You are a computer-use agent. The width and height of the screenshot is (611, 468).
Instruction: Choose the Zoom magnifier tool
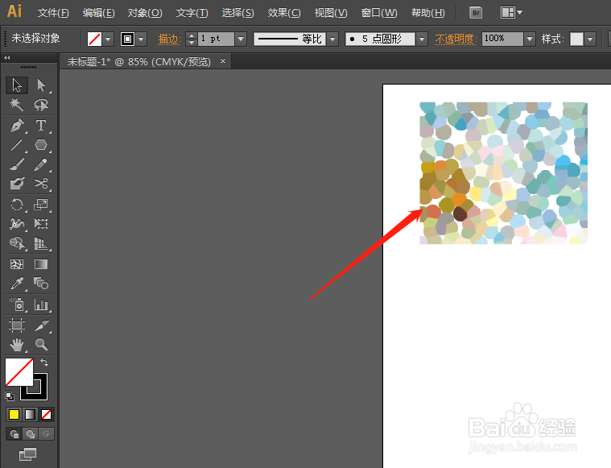click(x=41, y=345)
